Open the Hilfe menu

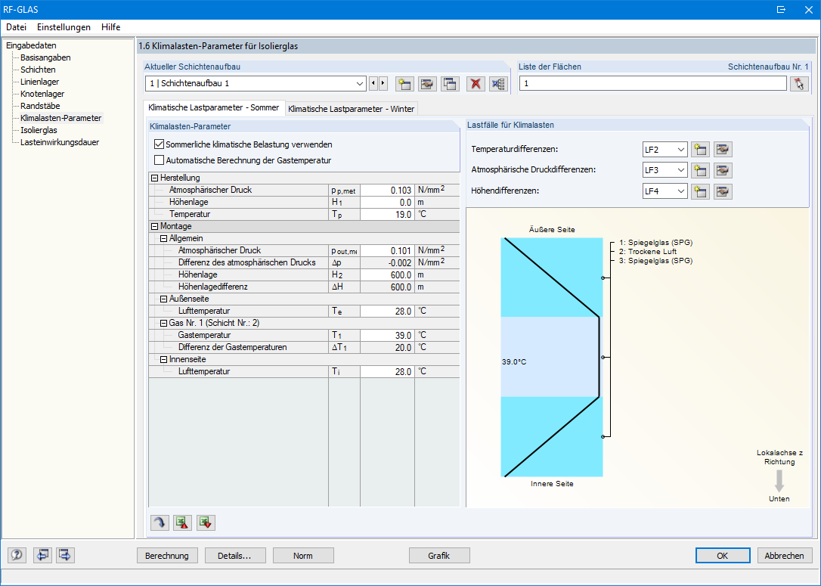(x=111, y=27)
